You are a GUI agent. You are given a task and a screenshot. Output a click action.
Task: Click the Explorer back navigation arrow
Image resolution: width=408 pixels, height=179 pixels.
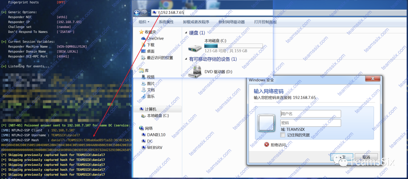[137, 12]
